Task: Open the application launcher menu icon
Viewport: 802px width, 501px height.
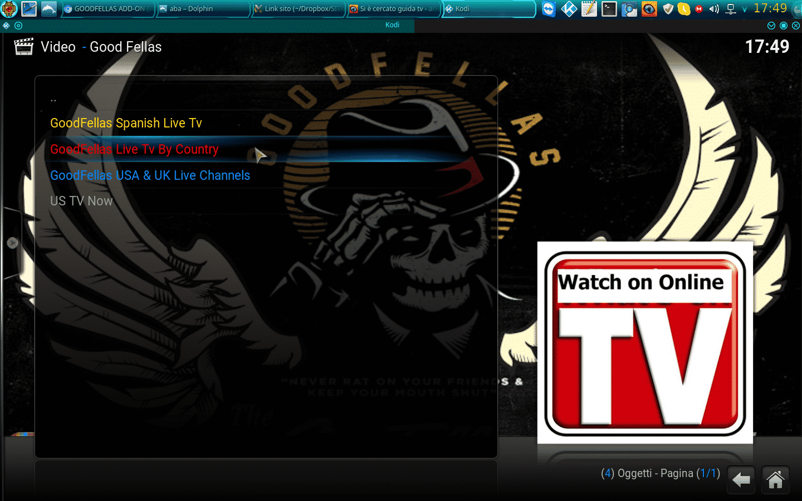Action: [x=9, y=9]
